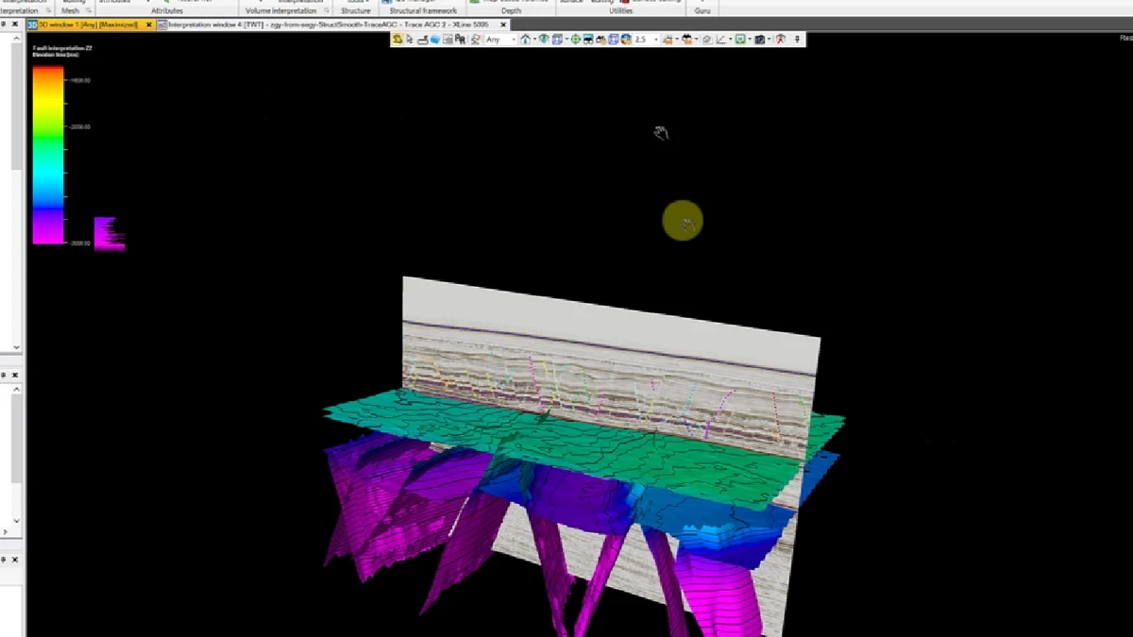Click the orange light tool icon

pos(668,40)
